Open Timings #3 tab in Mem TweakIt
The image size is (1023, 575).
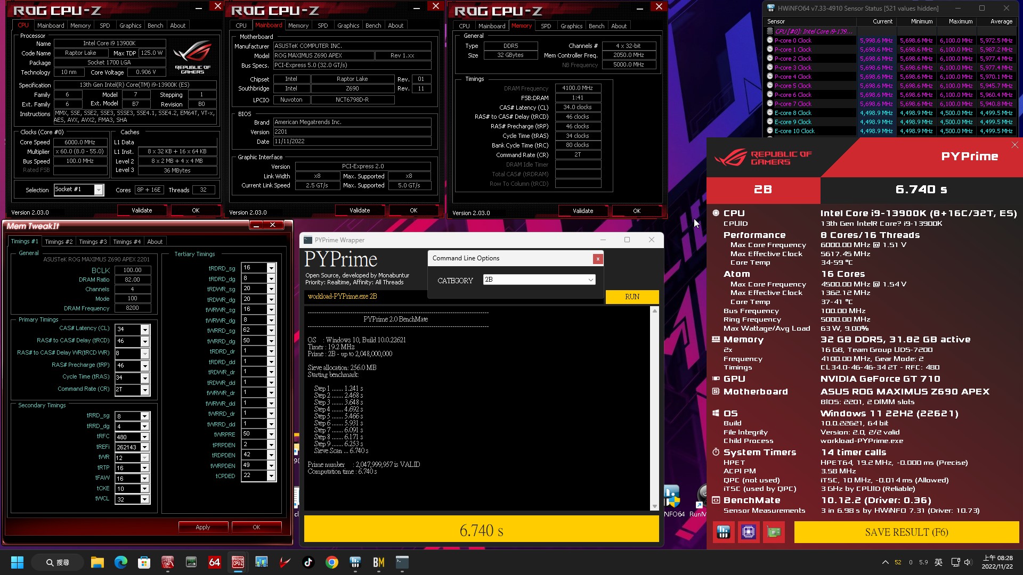click(x=93, y=242)
